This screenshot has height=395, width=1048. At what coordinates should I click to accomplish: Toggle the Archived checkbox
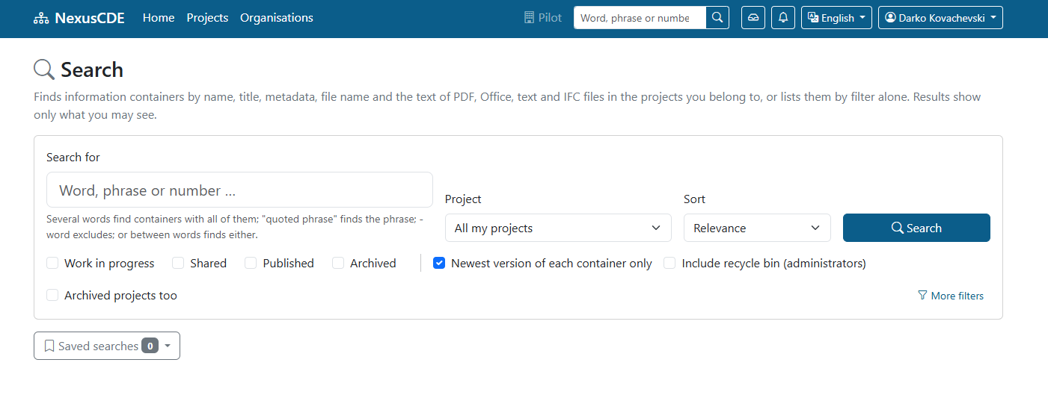[338, 263]
